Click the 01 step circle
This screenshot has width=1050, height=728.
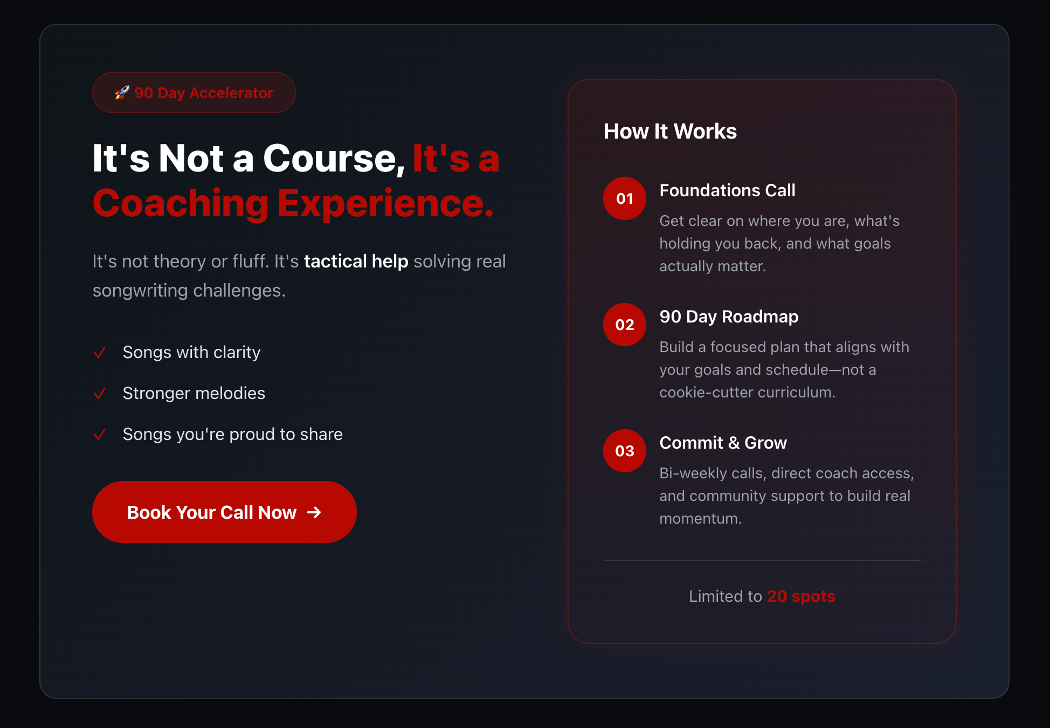click(624, 198)
